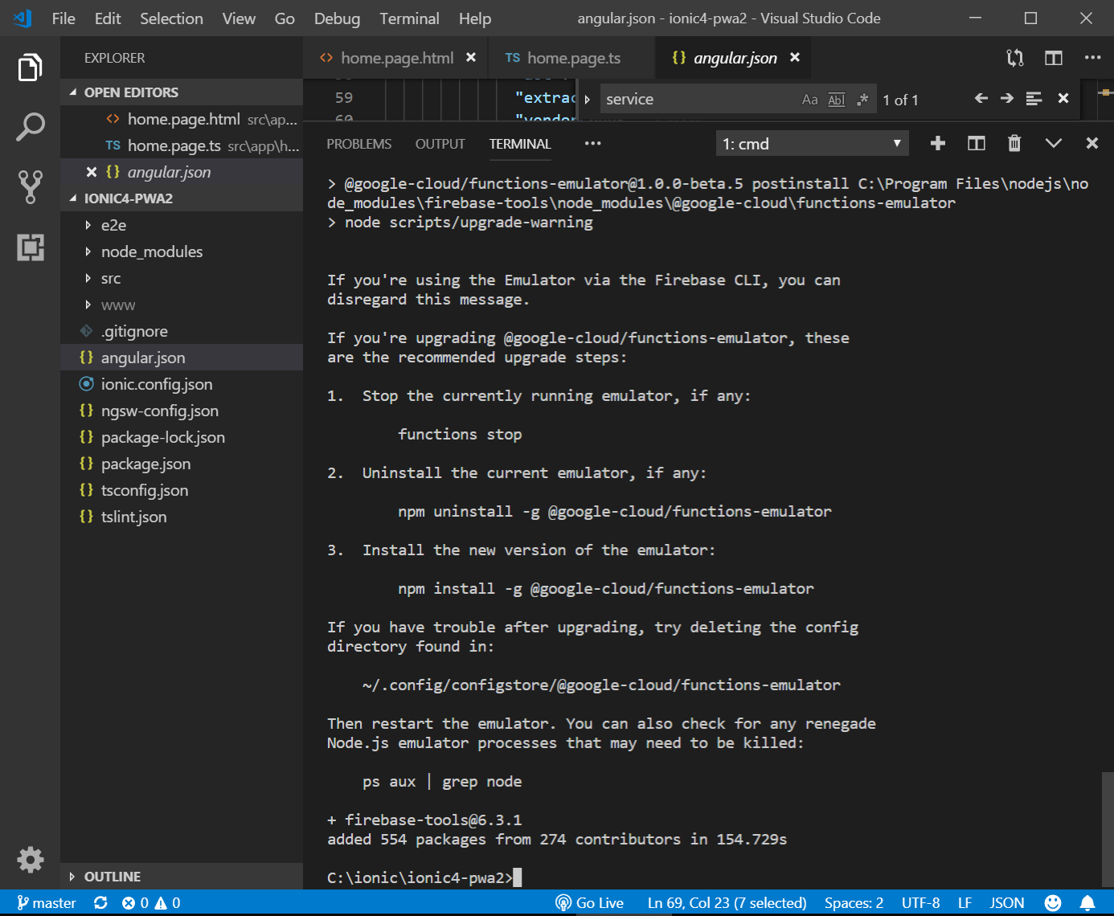Screen dimensions: 1114x916
Task: Select home.page.ts in Open Editors
Action: coord(182,145)
